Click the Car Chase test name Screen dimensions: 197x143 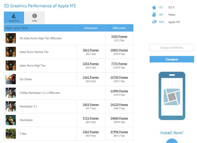[26, 79]
